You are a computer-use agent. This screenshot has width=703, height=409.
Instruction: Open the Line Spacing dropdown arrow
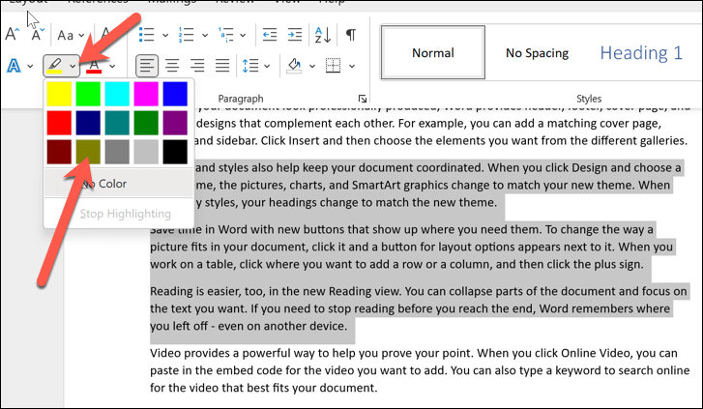267,67
